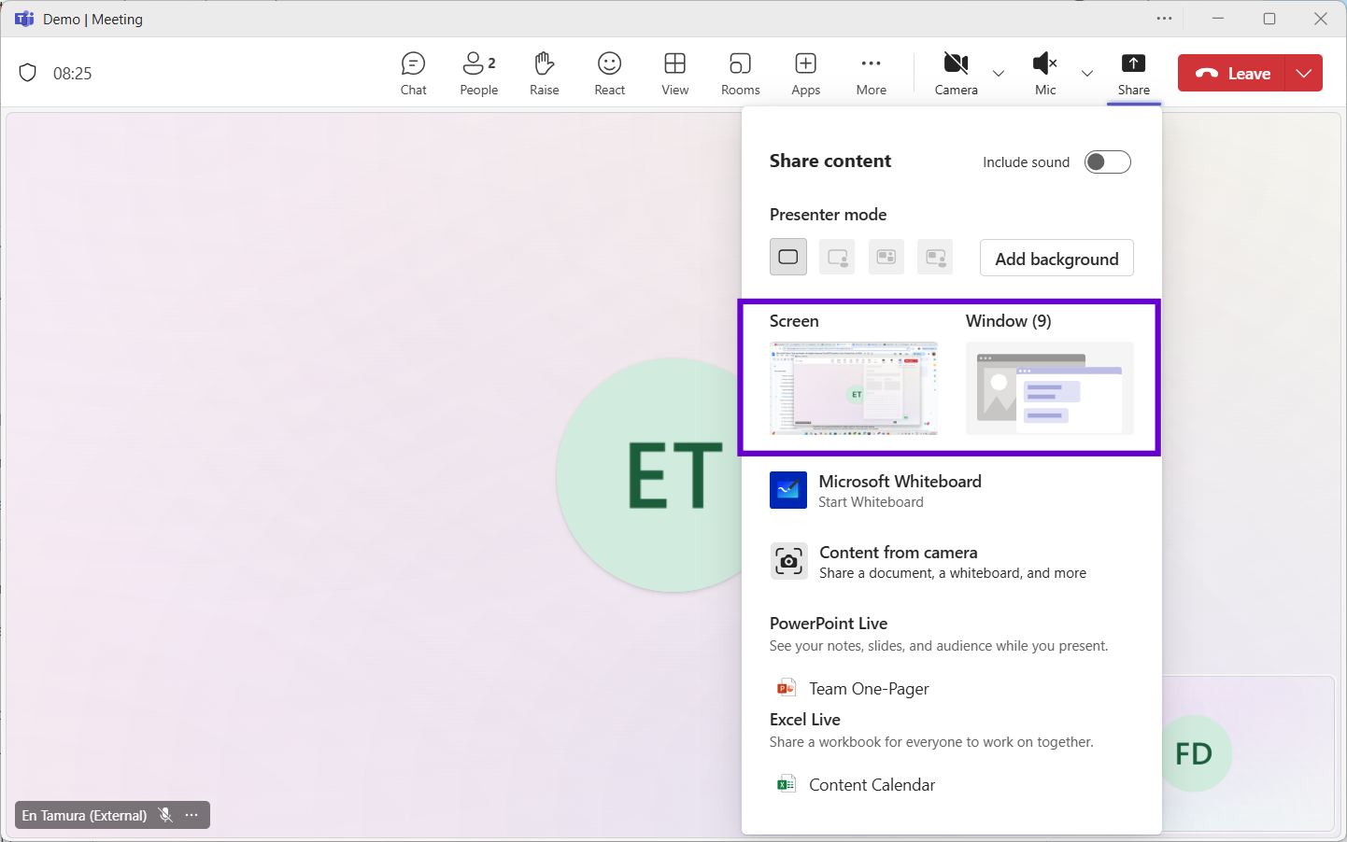Image resolution: width=1347 pixels, height=842 pixels.
Task: Click the Share button in toolbar
Action: coord(1134,74)
